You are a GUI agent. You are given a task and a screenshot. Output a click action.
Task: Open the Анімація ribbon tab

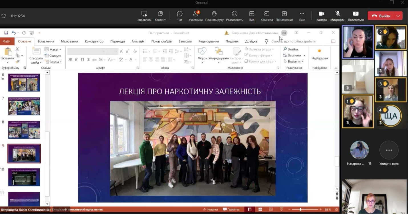pos(138,41)
